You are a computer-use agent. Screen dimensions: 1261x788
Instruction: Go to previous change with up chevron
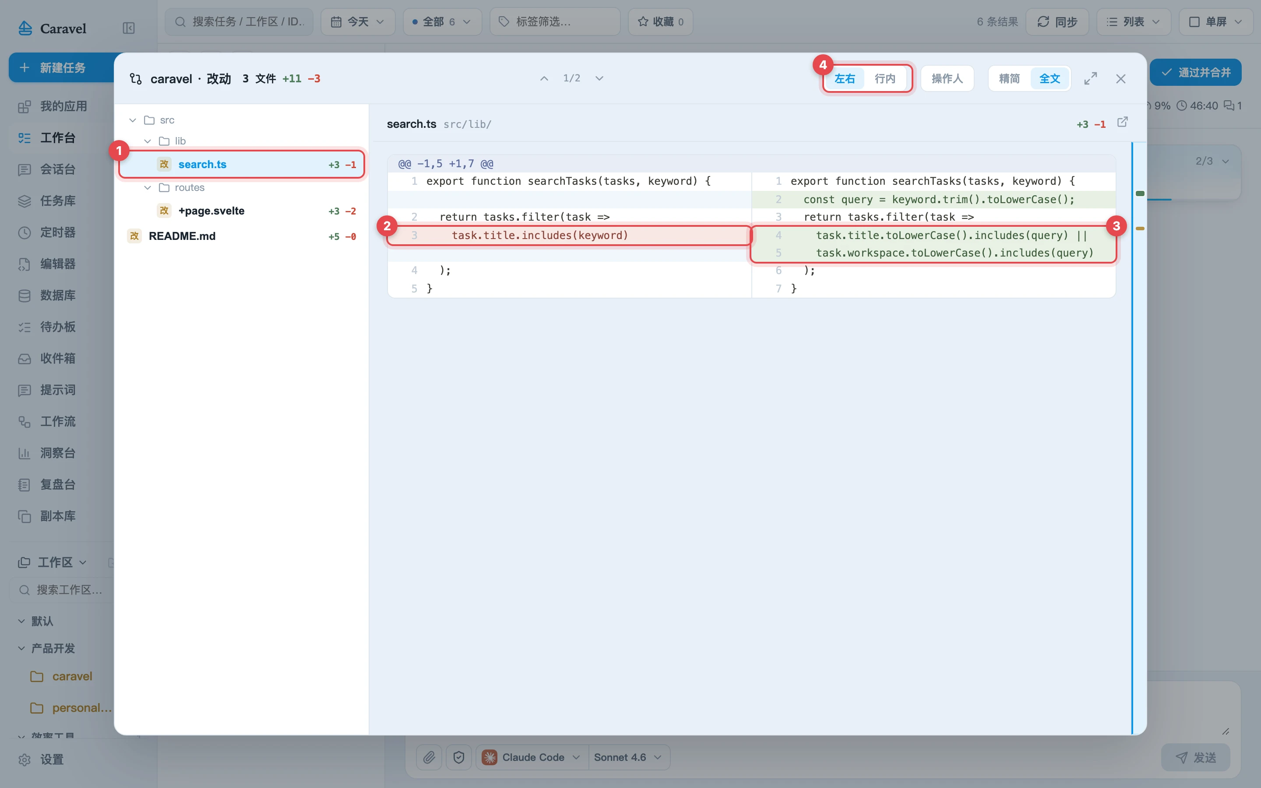(544, 79)
